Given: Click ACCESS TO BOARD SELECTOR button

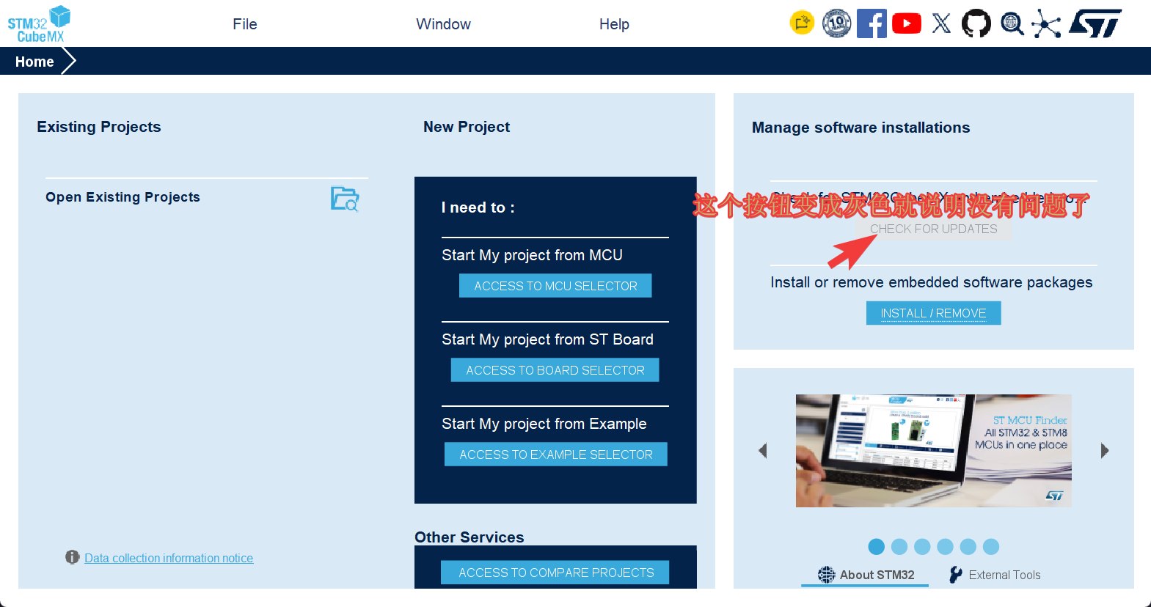Looking at the screenshot, I should pyautogui.click(x=555, y=370).
